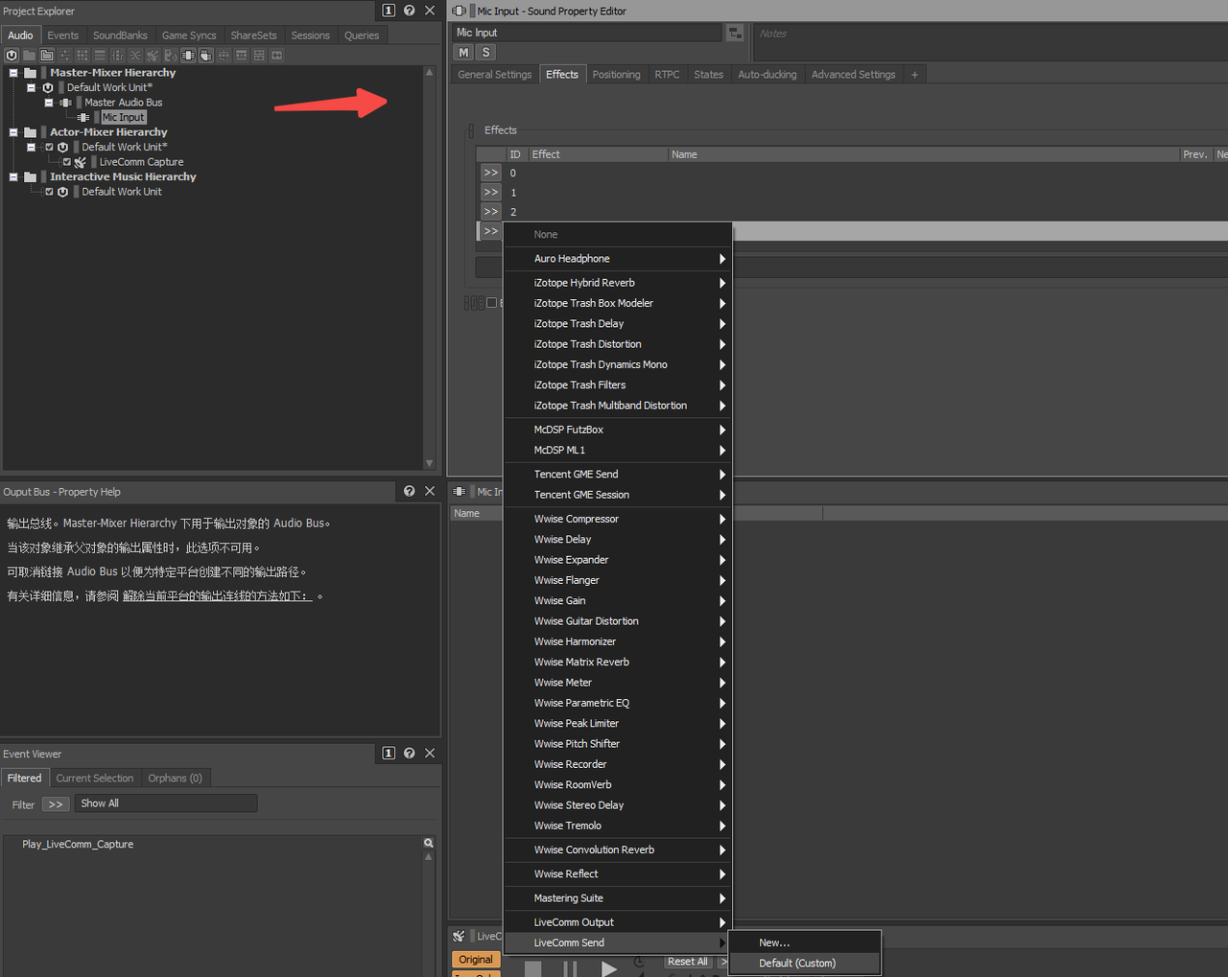This screenshot has width=1228, height=977.
Task: Toggle checkbox beside Interactive Music Default Work Unit
Action: point(49,192)
